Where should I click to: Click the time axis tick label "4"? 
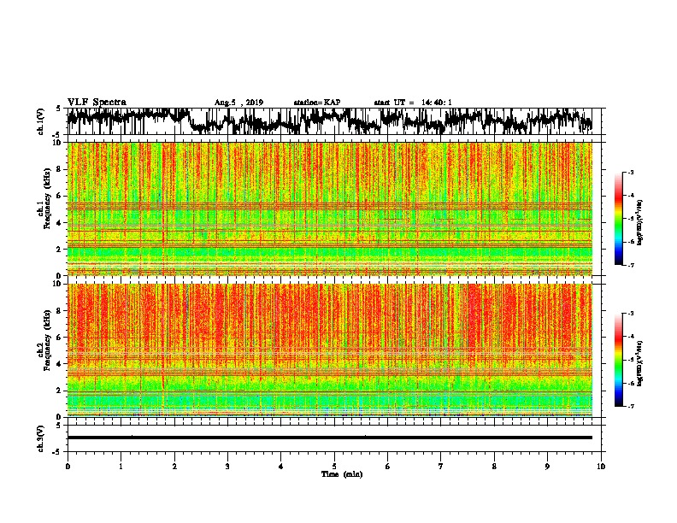(281, 467)
